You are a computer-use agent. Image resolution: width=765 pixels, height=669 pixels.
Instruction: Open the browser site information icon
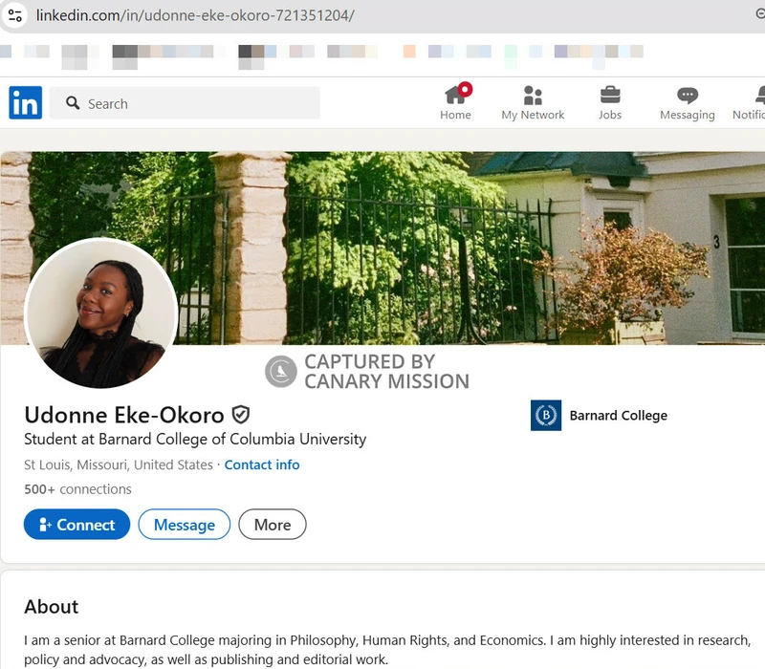tap(15, 15)
